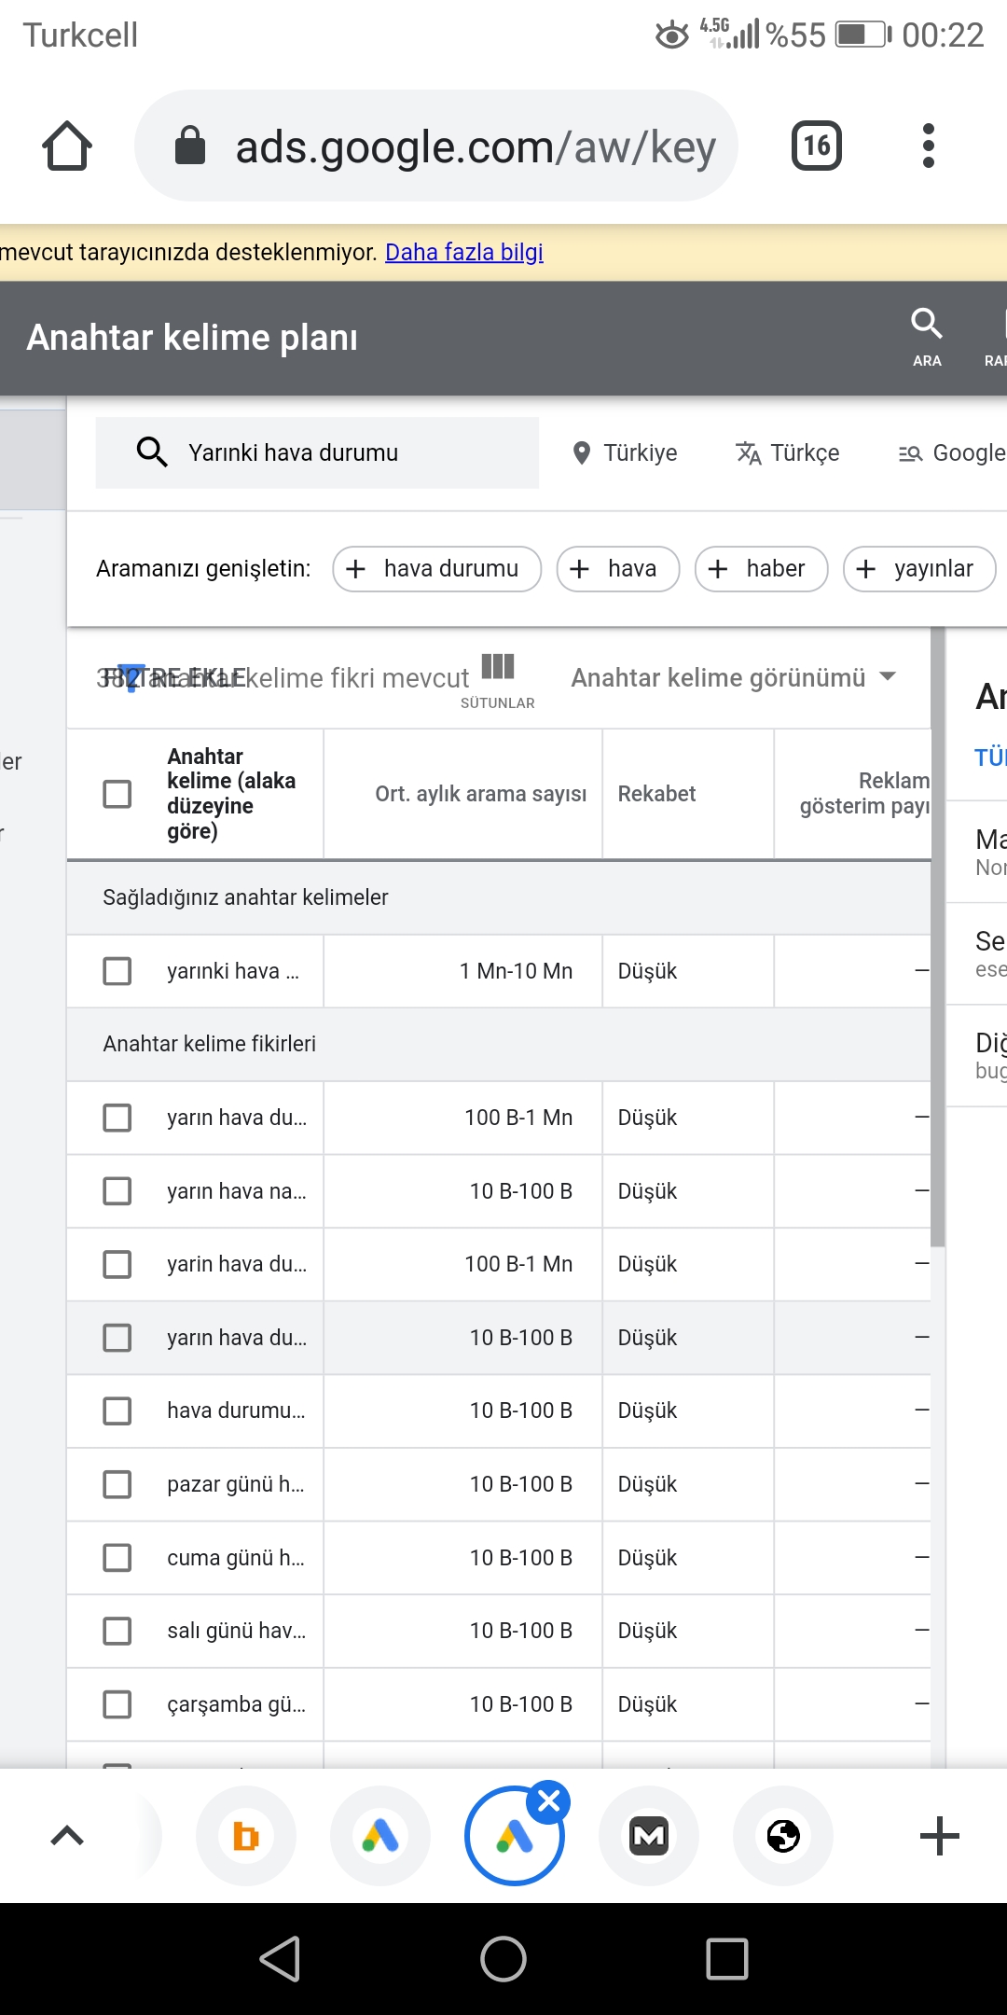Tap the ARA search icon in header

[x=927, y=337]
